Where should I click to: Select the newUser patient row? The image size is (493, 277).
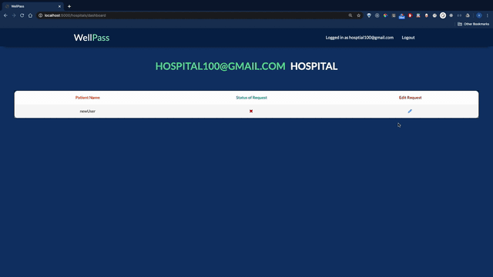click(x=246, y=111)
